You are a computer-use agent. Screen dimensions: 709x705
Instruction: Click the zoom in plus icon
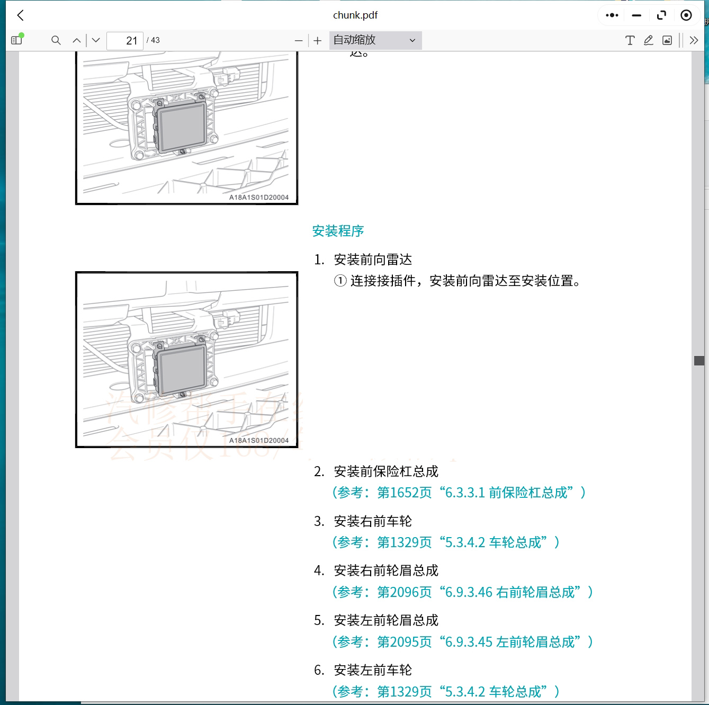pyautogui.click(x=317, y=40)
